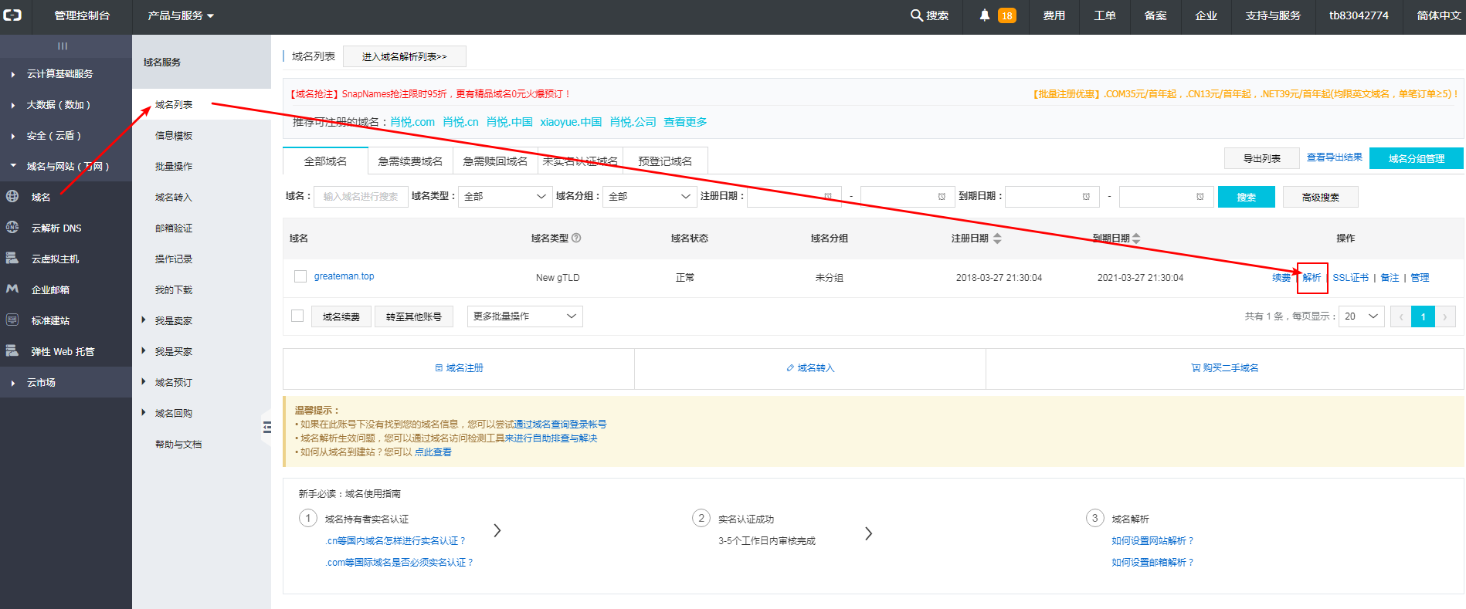Collapse sidebar using the three-bar handle
The width and height of the screenshot is (1466, 609).
tap(63, 46)
